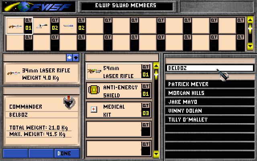Click the quantity 01 of the laser rifle slot
Viewport: 257px width, 161px height.
coord(29,28)
